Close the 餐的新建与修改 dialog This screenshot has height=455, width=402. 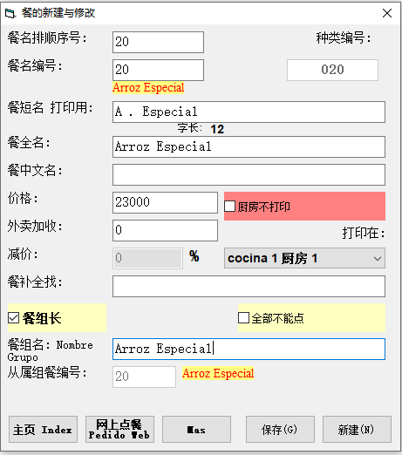[387, 13]
